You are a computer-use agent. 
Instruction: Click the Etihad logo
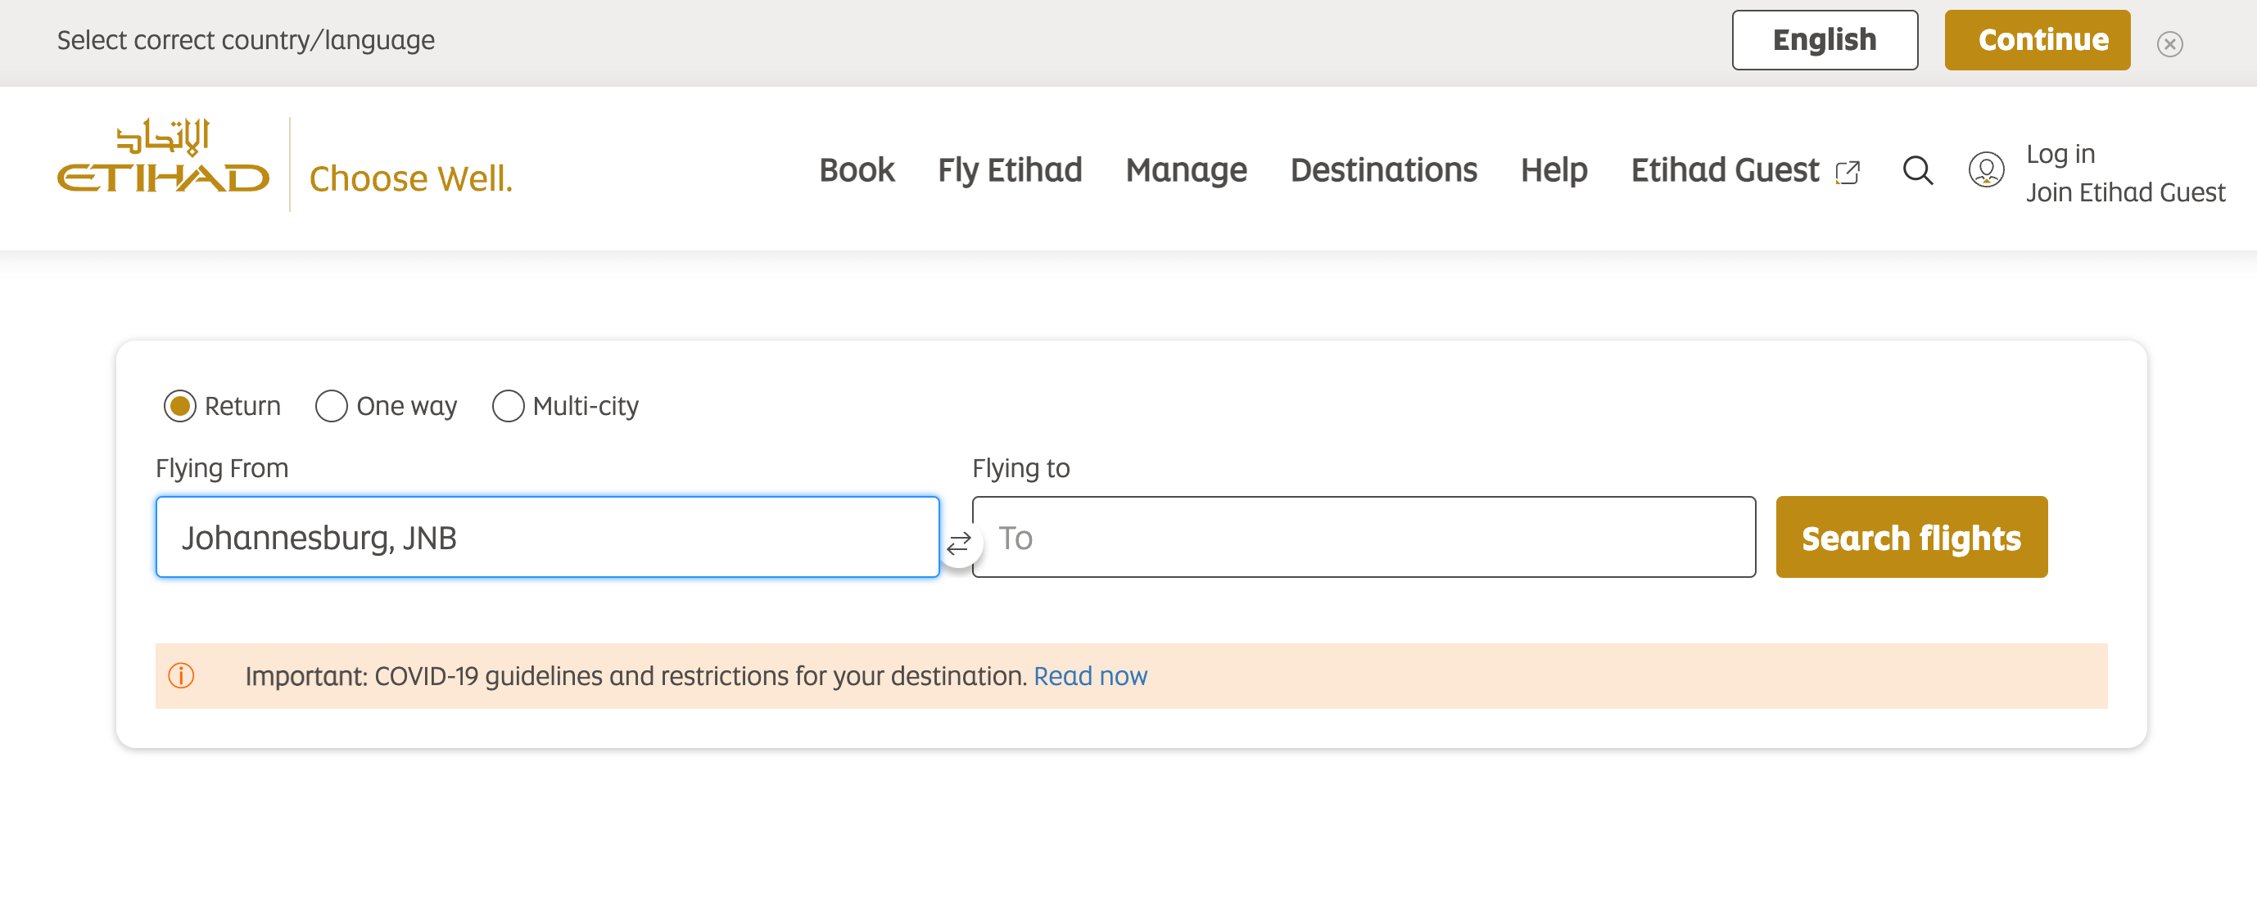click(163, 158)
